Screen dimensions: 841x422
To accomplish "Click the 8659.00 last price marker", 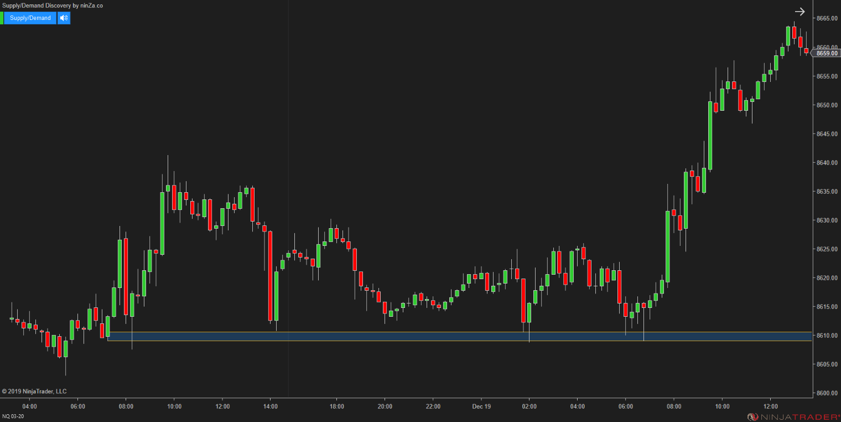I will [x=827, y=53].
